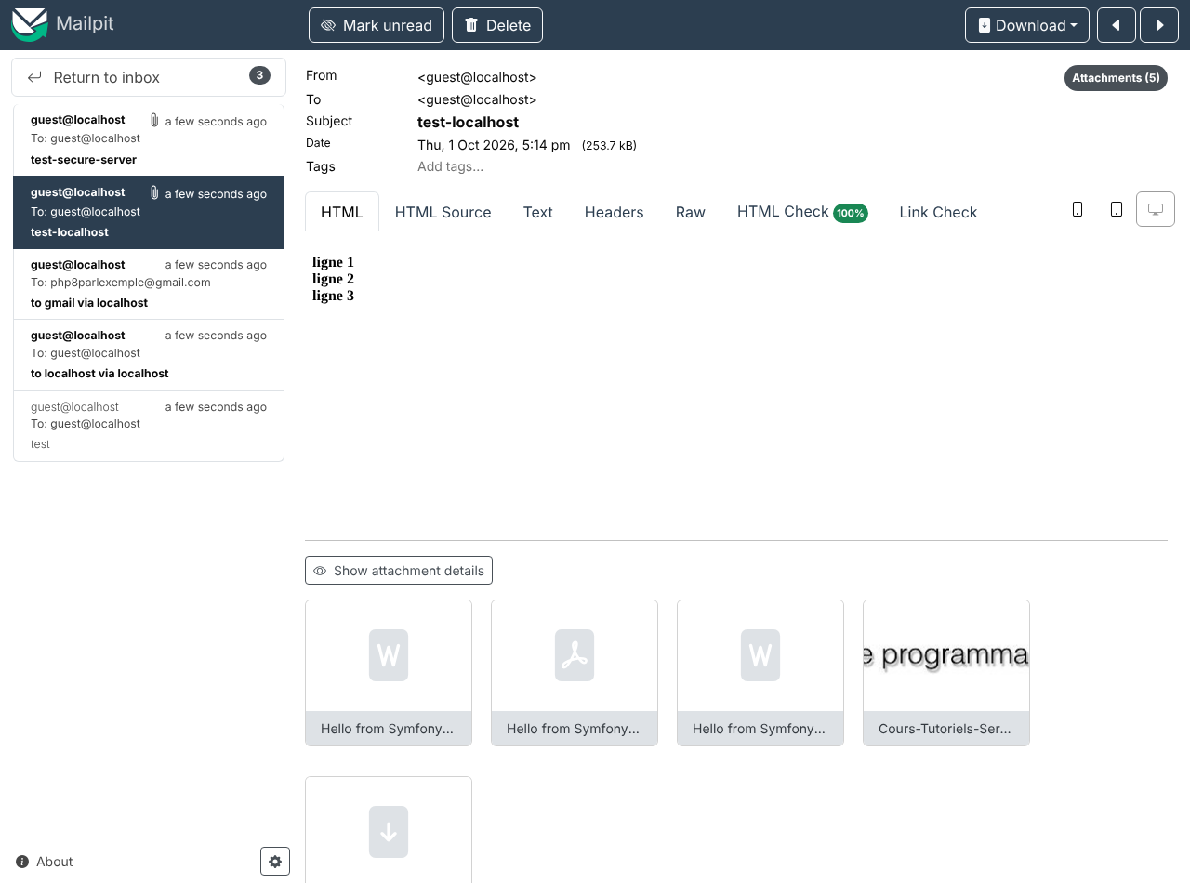
Task: Return to inbox
Action: click(149, 77)
